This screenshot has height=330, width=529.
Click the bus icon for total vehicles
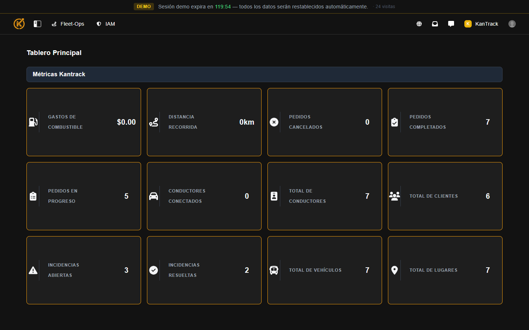(x=274, y=270)
